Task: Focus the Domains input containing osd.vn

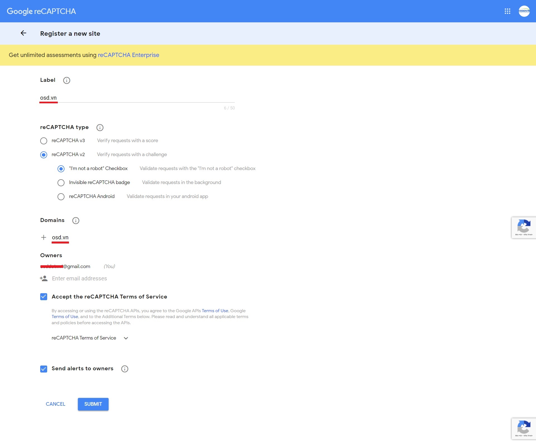Action: pos(60,237)
